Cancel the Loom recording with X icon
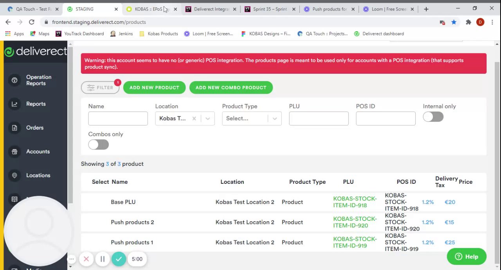Viewport: 501px width, 270px height. (x=86, y=259)
